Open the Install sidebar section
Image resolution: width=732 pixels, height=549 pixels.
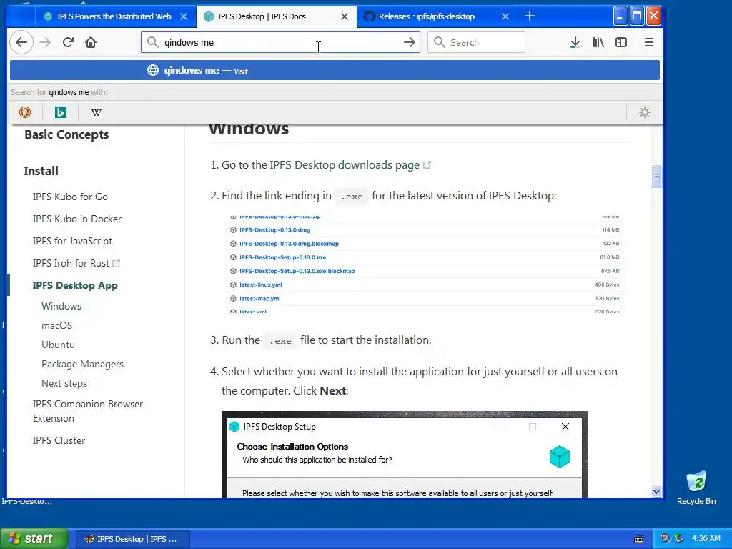point(41,171)
